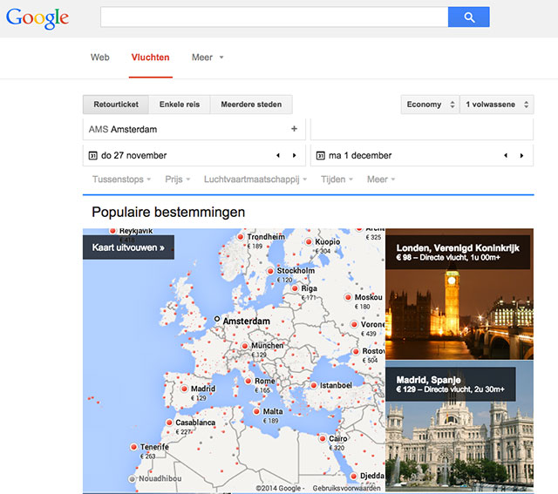
Task: Click the blue search magnifier button
Action: click(469, 17)
